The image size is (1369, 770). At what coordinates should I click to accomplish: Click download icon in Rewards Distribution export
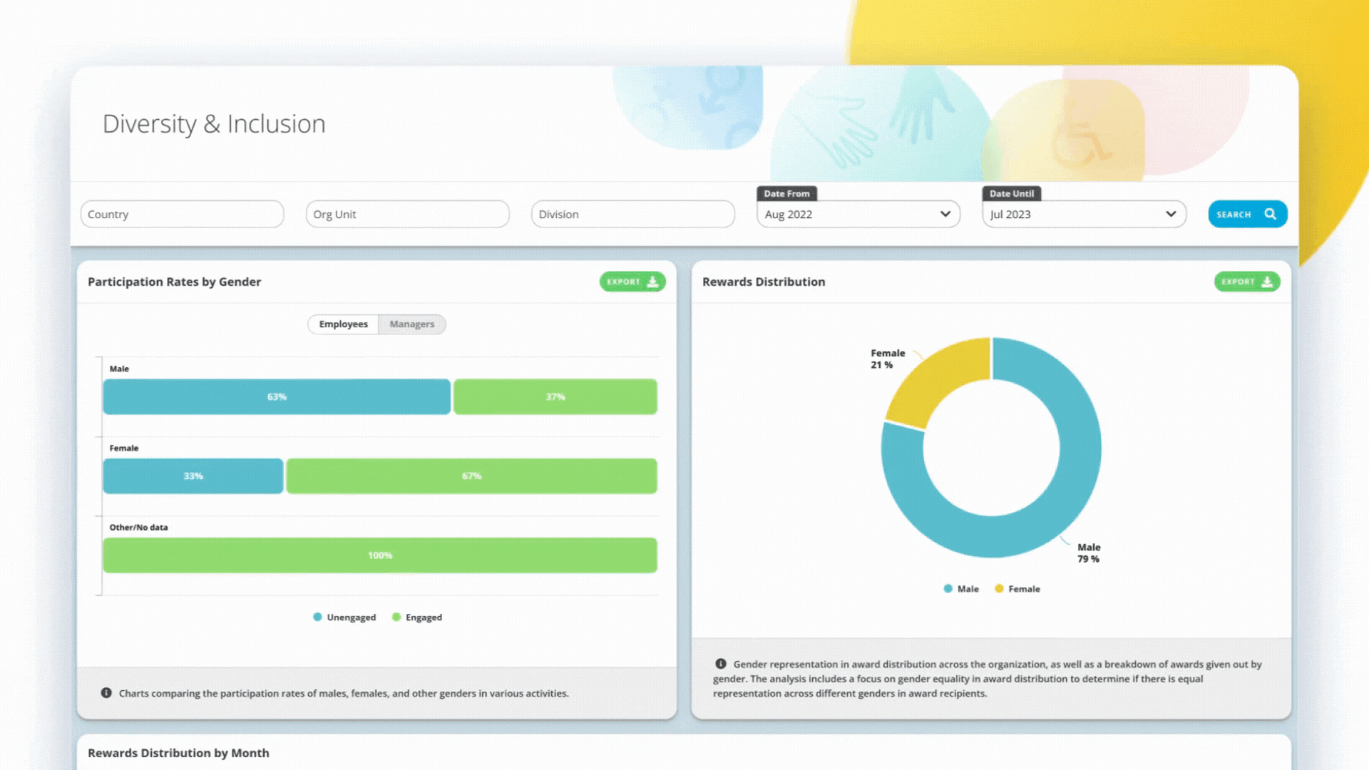tap(1266, 282)
